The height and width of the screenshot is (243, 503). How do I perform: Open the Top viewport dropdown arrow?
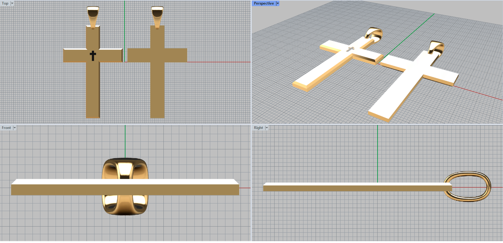click(12, 3)
